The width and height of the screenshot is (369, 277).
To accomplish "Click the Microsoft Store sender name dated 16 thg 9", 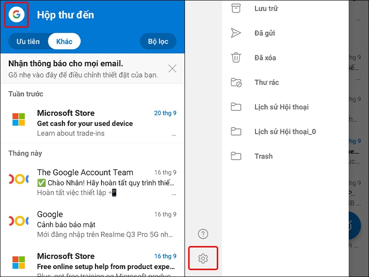I will click(x=66, y=256).
